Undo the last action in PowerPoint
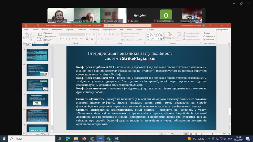 [x=29, y=25]
